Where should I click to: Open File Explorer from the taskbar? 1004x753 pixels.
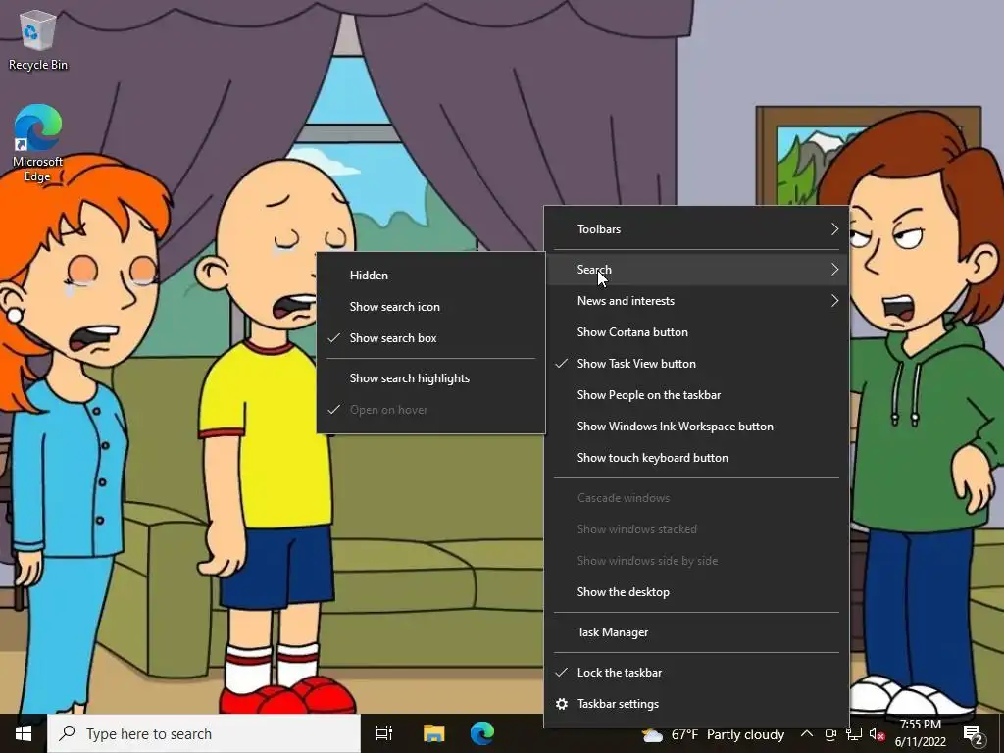(x=433, y=733)
